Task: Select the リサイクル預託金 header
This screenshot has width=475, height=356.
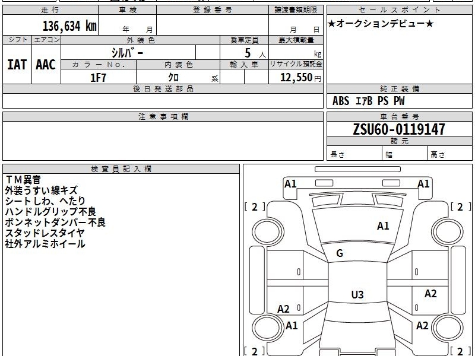Action: (296, 64)
